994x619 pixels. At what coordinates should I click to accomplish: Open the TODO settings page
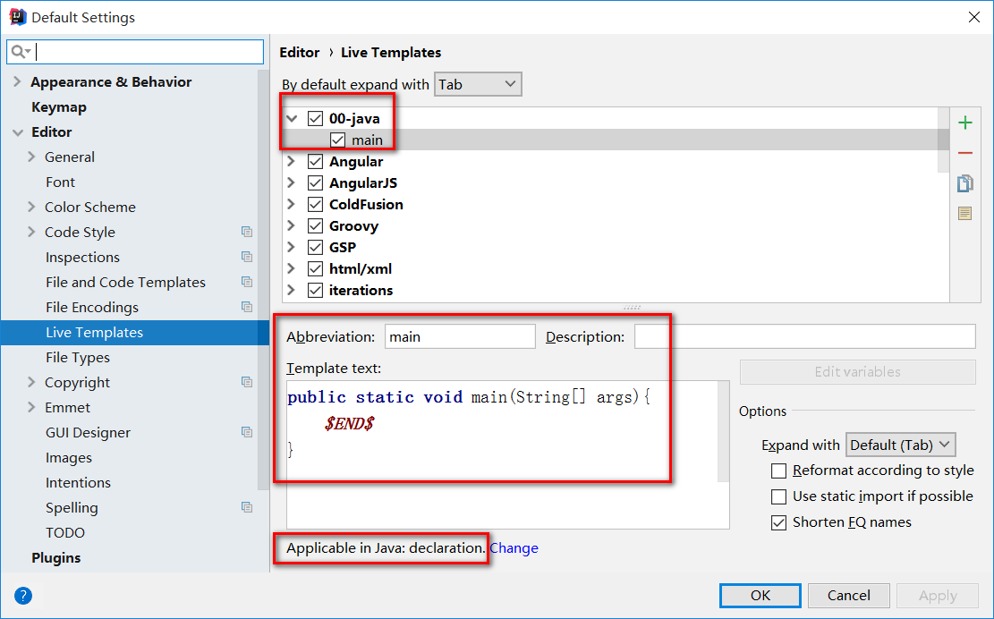pos(64,533)
